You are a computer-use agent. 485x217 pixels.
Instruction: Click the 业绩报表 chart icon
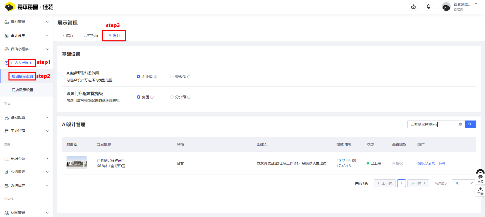7,172
